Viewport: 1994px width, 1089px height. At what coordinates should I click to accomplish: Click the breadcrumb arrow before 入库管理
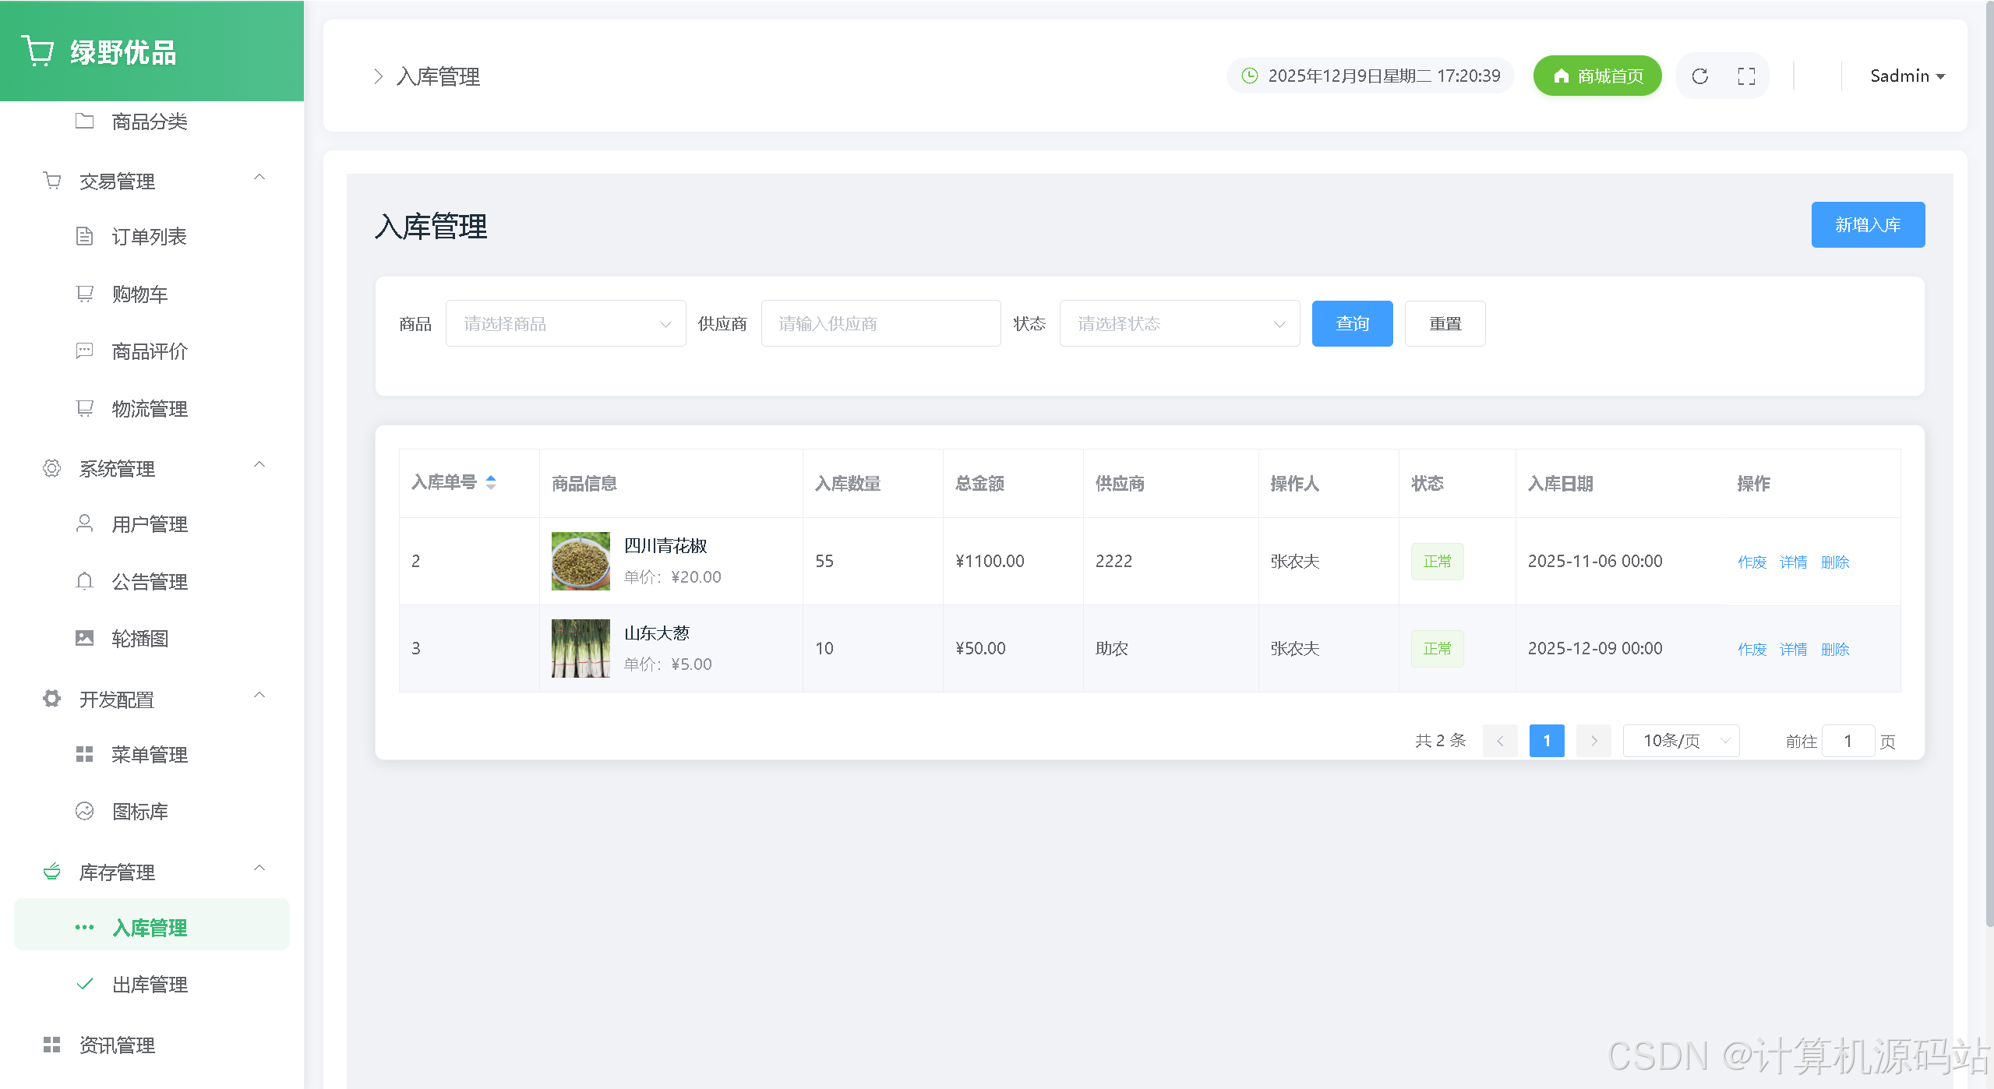coord(378,76)
